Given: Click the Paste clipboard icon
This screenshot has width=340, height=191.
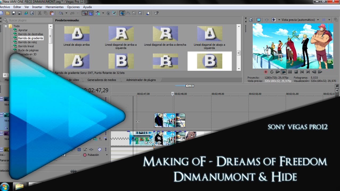Looking at the screenshot, I should coord(52,13).
